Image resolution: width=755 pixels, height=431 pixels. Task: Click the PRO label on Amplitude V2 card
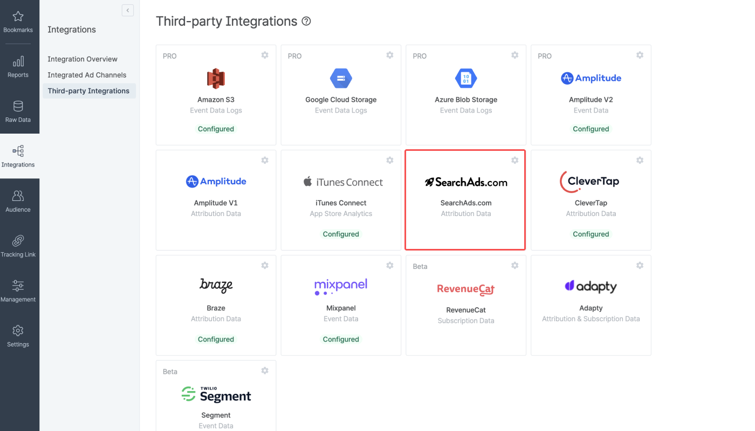tap(545, 56)
